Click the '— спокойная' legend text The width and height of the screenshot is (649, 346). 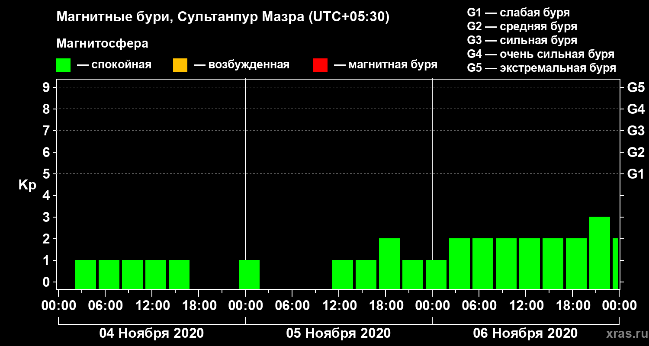click(114, 65)
